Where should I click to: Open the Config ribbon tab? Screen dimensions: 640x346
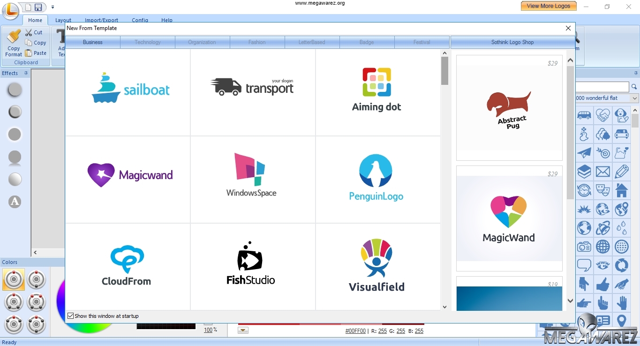tap(140, 20)
